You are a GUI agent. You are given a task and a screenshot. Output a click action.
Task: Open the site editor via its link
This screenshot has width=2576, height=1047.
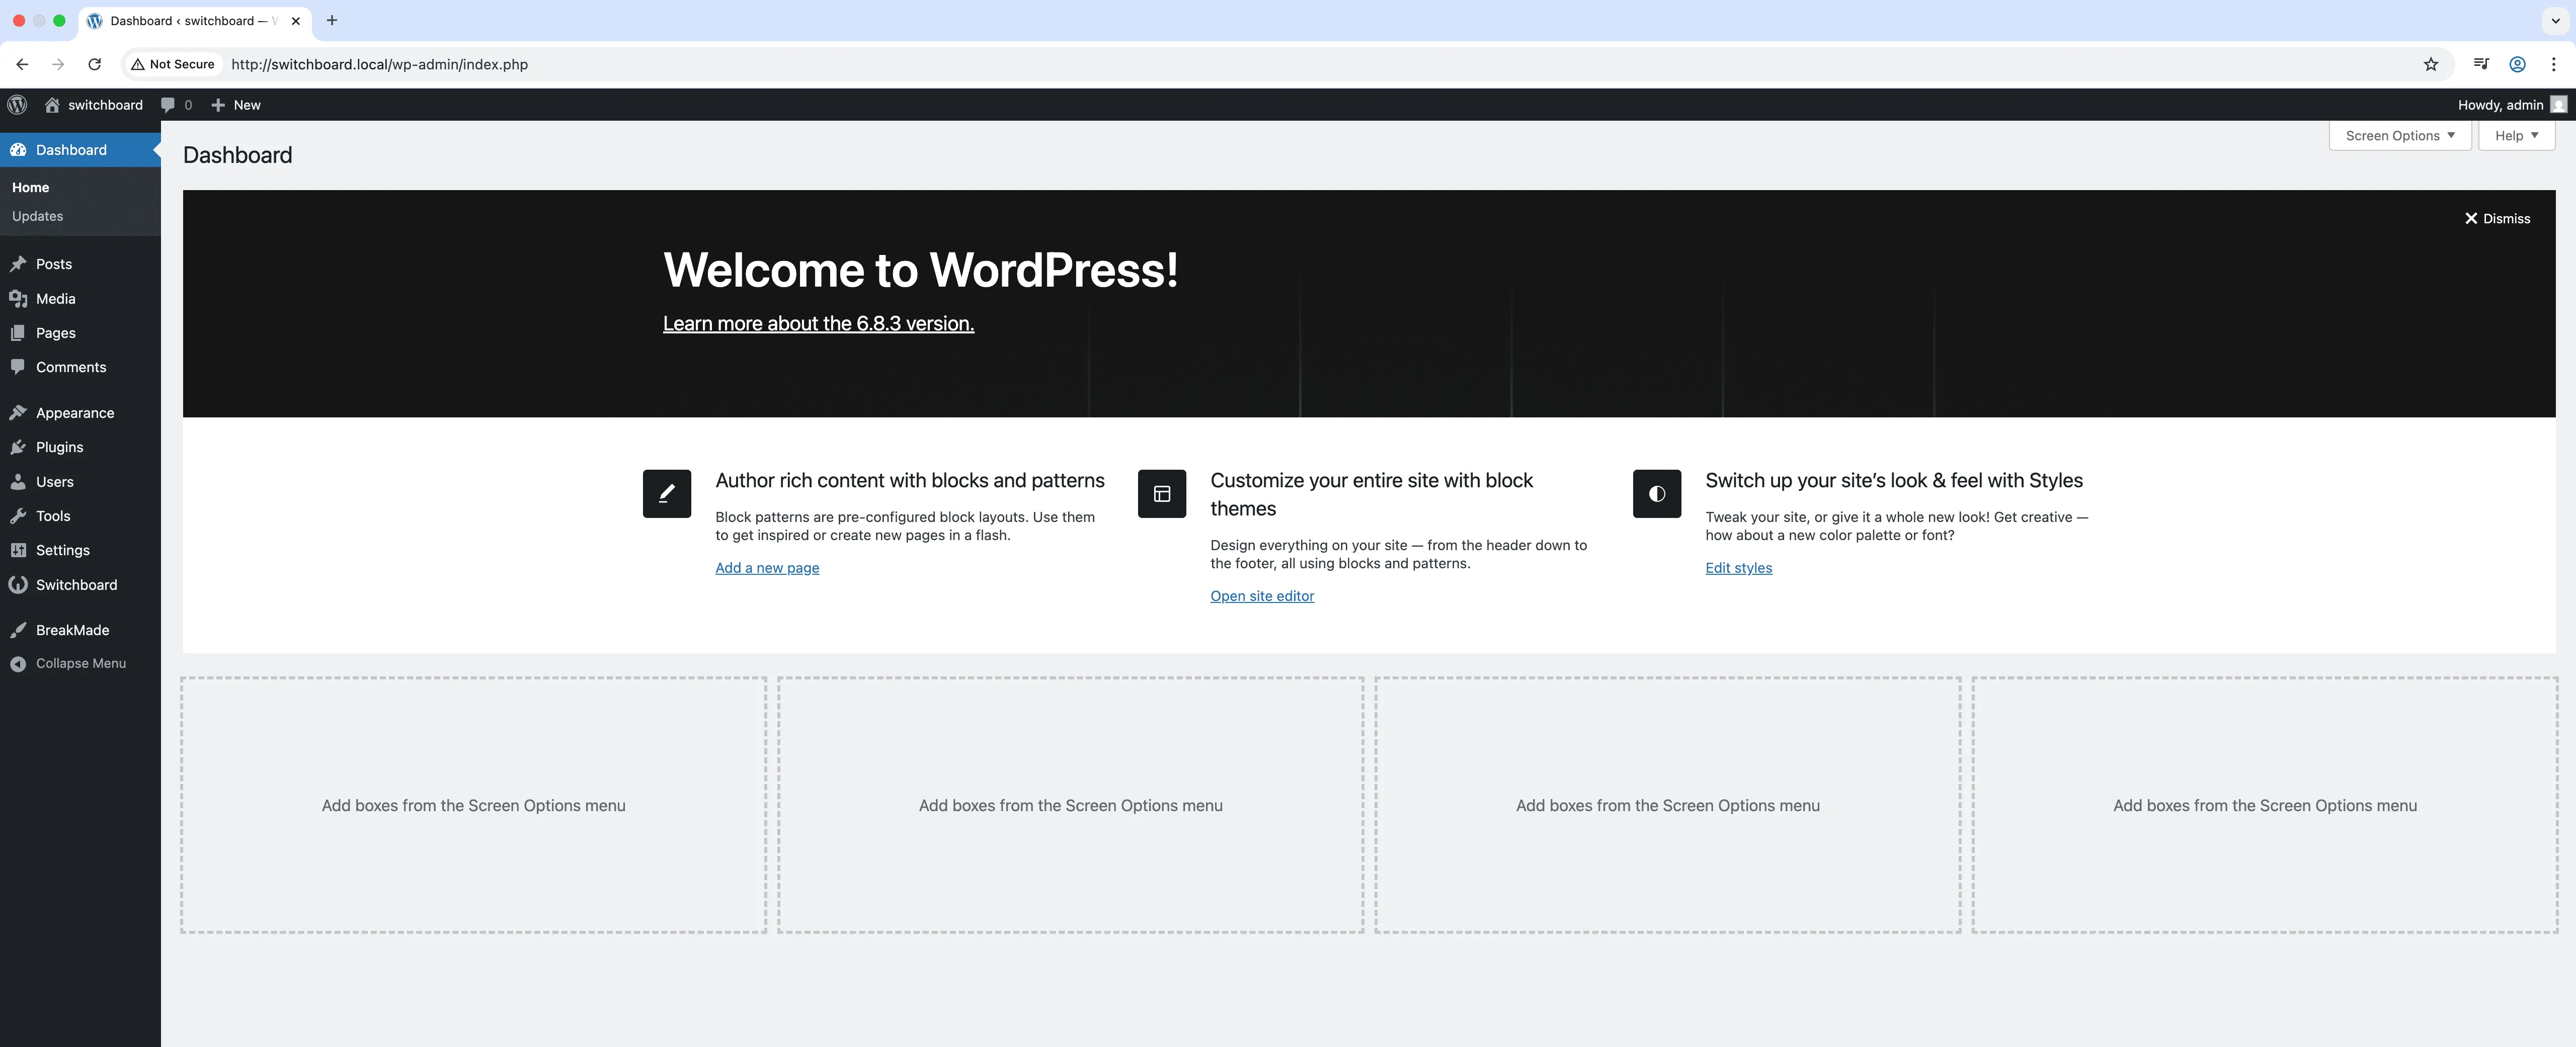1262,595
